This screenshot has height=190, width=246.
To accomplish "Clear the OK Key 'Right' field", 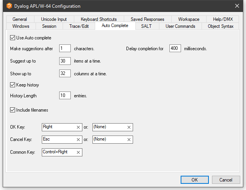I will tap(78, 127).
